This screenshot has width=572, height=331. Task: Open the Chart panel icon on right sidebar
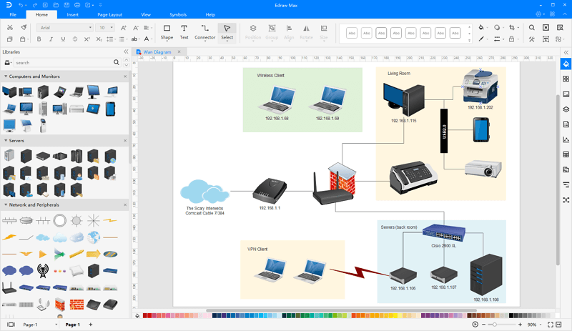566,139
